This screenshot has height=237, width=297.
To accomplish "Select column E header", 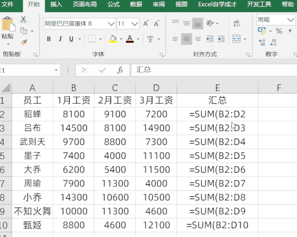I will [218, 88].
